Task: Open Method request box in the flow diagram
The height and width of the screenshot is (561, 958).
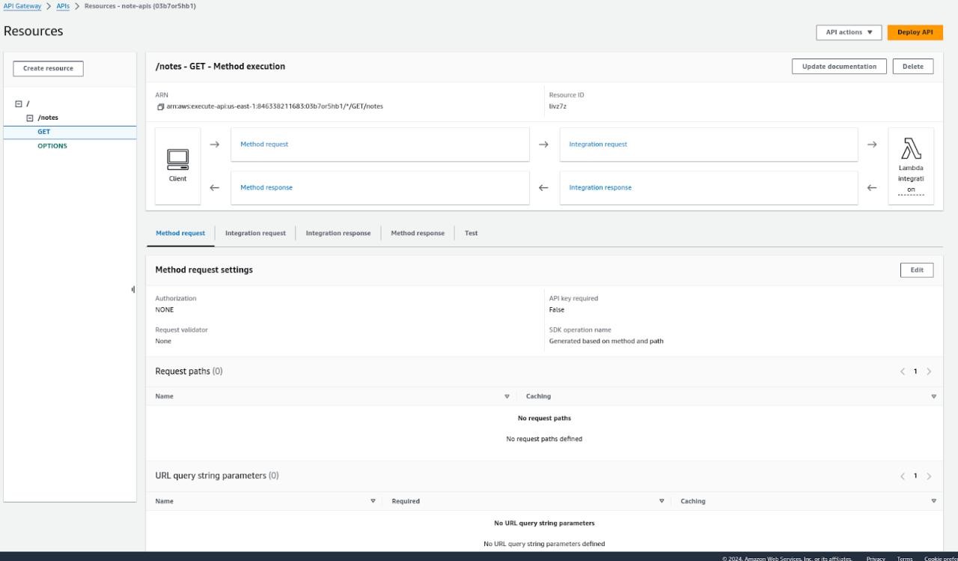Action: click(379, 144)
